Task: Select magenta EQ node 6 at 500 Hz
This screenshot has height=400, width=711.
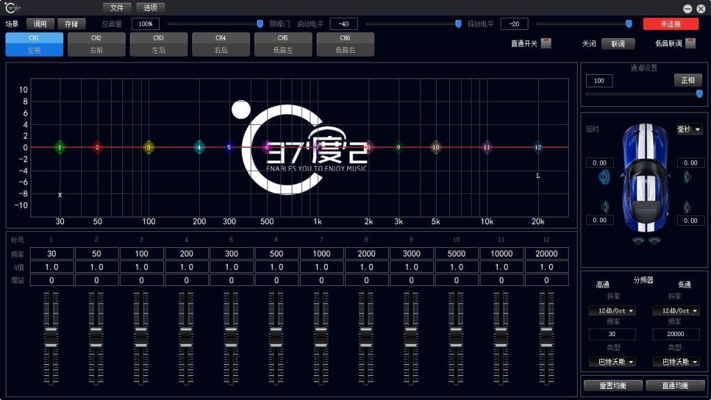Action: coord(267,147)
